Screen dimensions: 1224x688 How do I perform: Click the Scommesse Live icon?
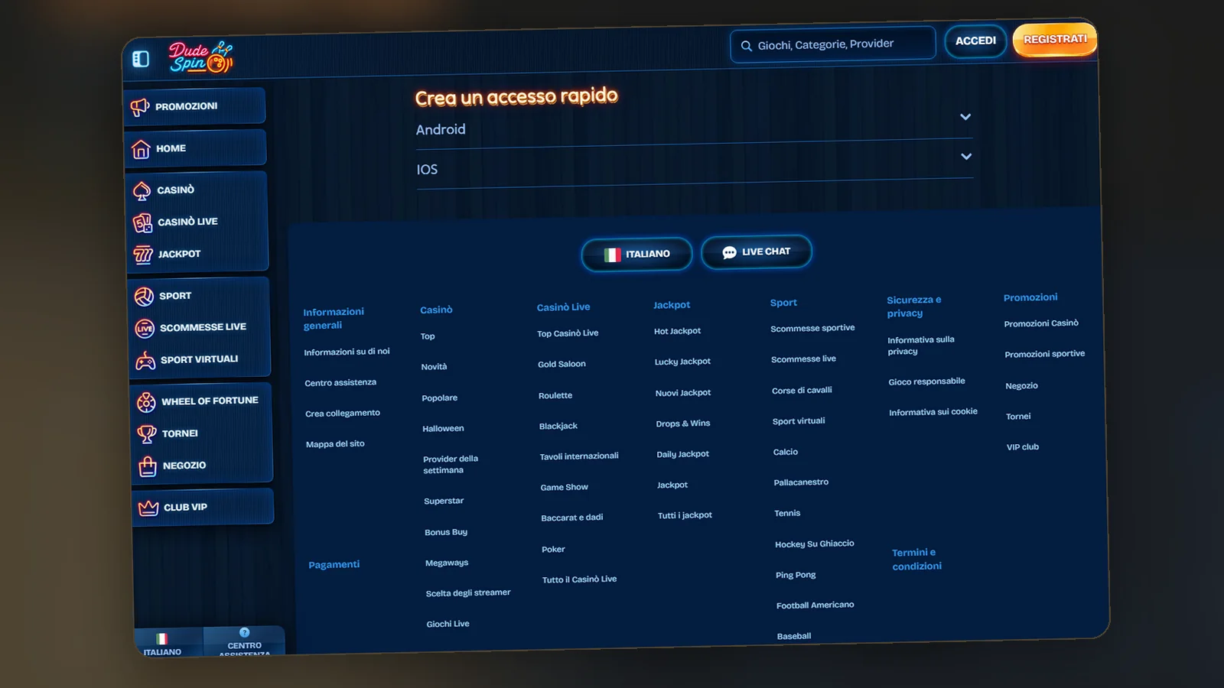point(145,328)
